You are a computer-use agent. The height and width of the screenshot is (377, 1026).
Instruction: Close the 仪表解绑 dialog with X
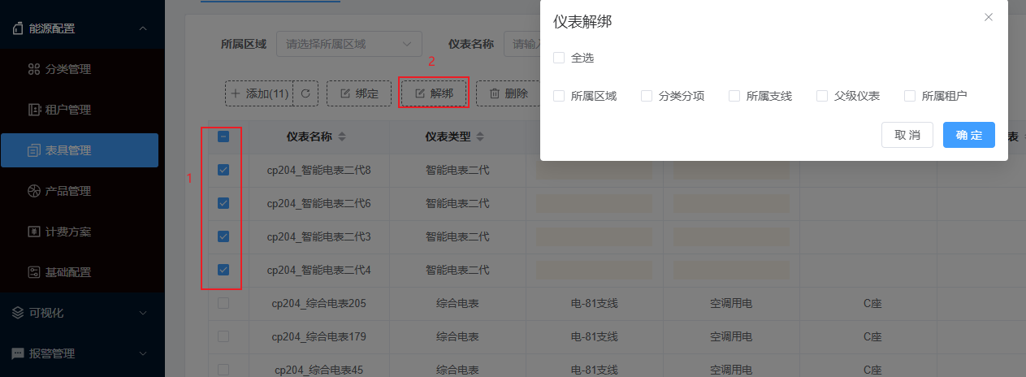coord(989,17)
